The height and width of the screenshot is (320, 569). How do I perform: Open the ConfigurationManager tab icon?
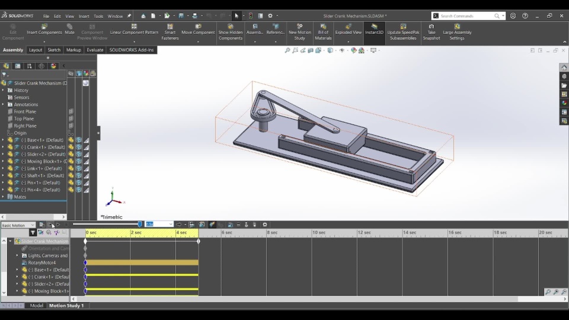coord(30,66)
